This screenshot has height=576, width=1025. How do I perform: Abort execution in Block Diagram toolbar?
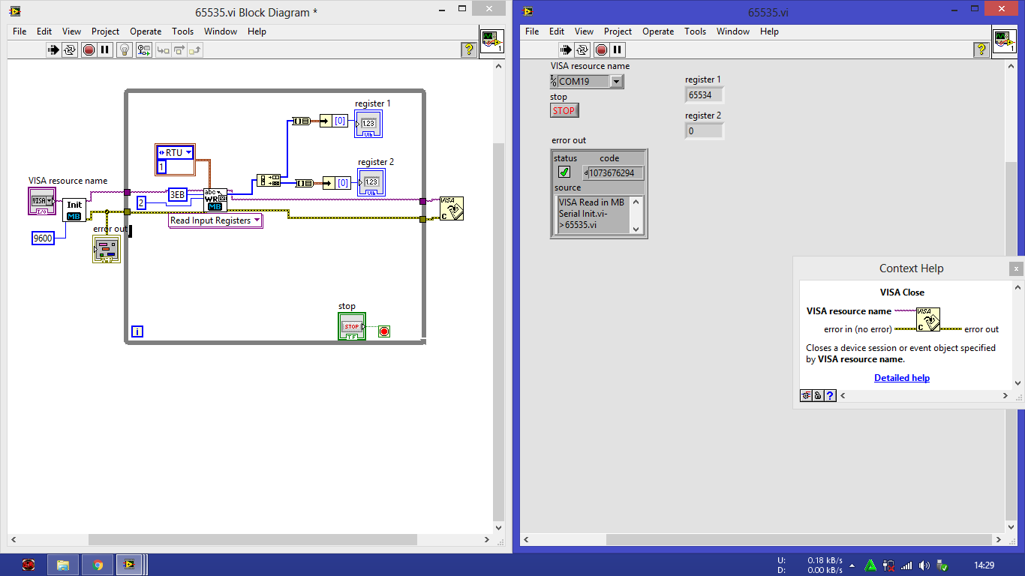click(x=89, y=50)
